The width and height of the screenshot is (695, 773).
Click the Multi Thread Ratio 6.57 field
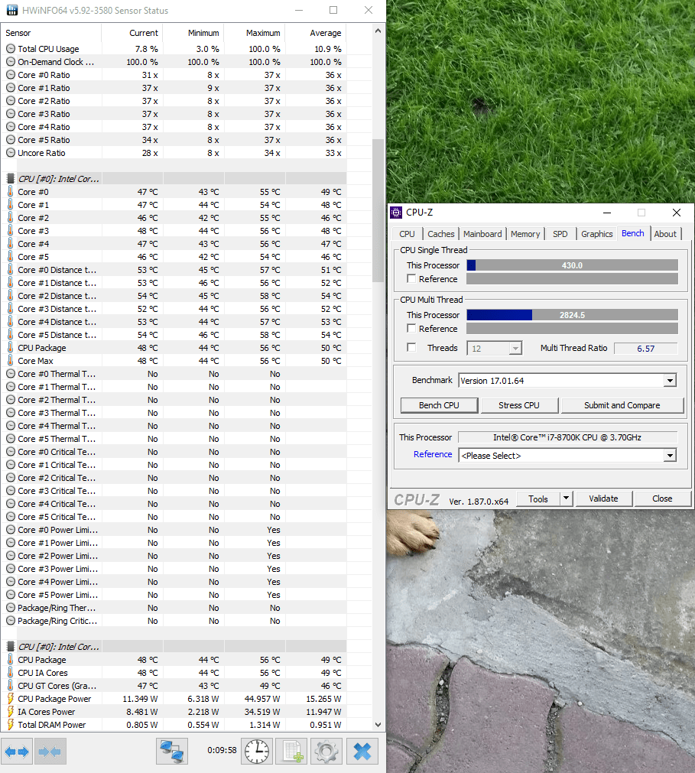pyautogui.click(x=646, y=349)
